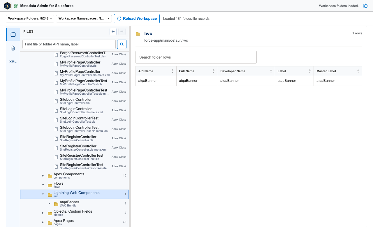The height and width of the screenshot is (233, 373).
Task: Collapse Lightning Web Components arrow
Action: pyautogui.click(x=43, y=194)
